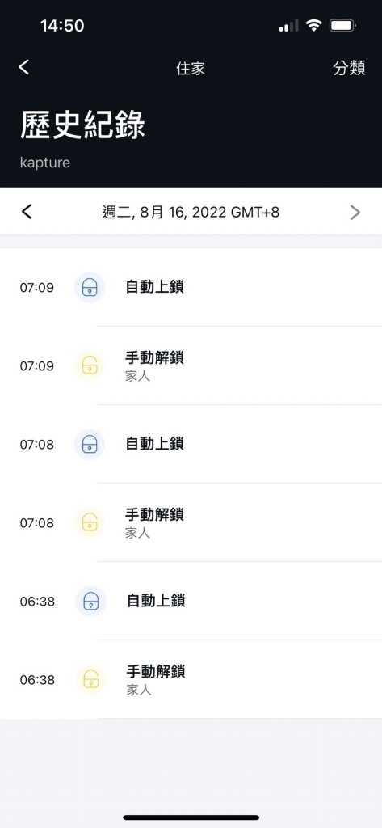The height and width of the screenshot is (828, 382).
Task: Tap the 住家 title in the header
Action: pyautogui.click(x=191, y=69)
